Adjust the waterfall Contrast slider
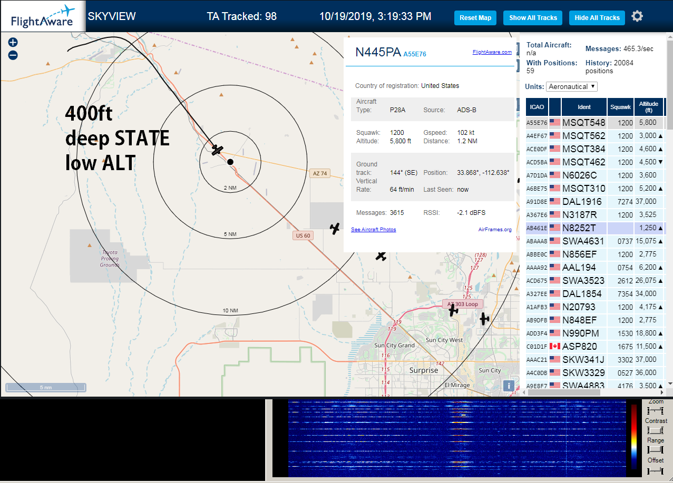This screenshot has width=673, height=483. [656, 430]
